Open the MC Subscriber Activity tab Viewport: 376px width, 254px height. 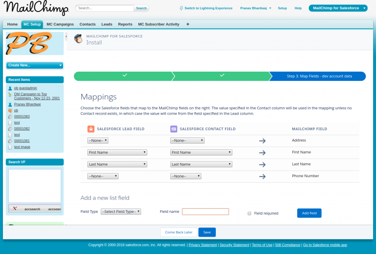159,24
